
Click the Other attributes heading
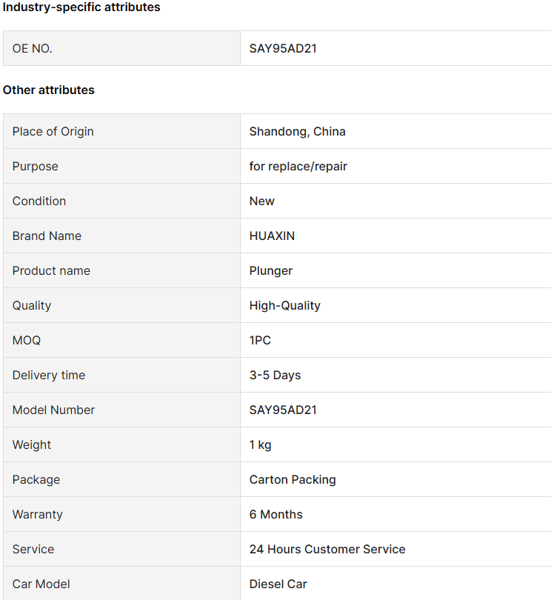[x=49, y=90]
